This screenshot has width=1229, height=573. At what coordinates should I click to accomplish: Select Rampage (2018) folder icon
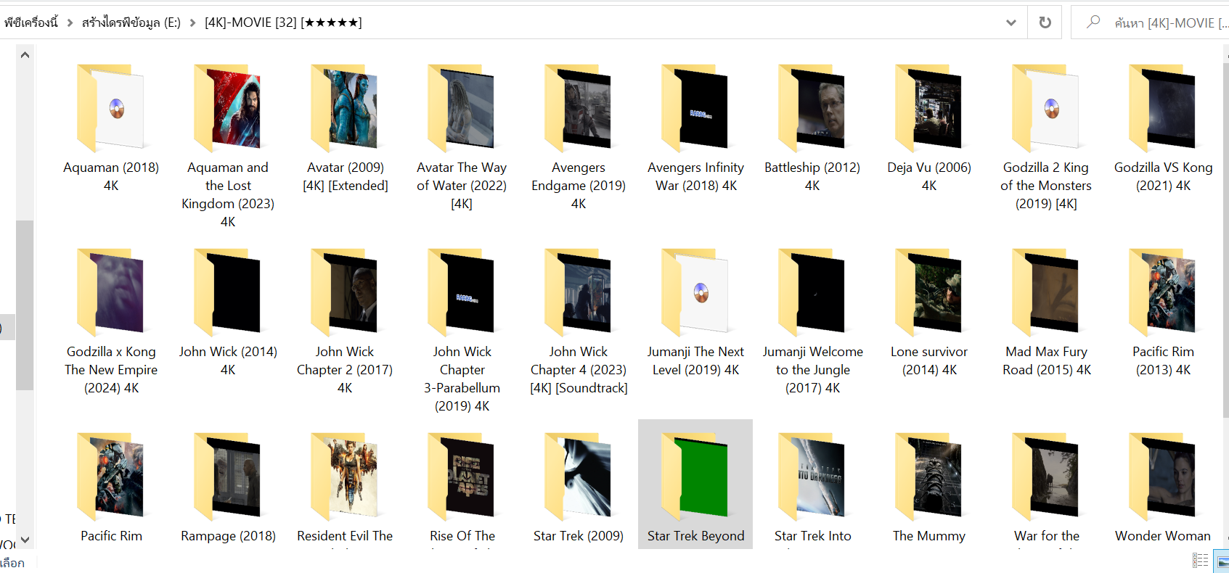click(228, 477)
